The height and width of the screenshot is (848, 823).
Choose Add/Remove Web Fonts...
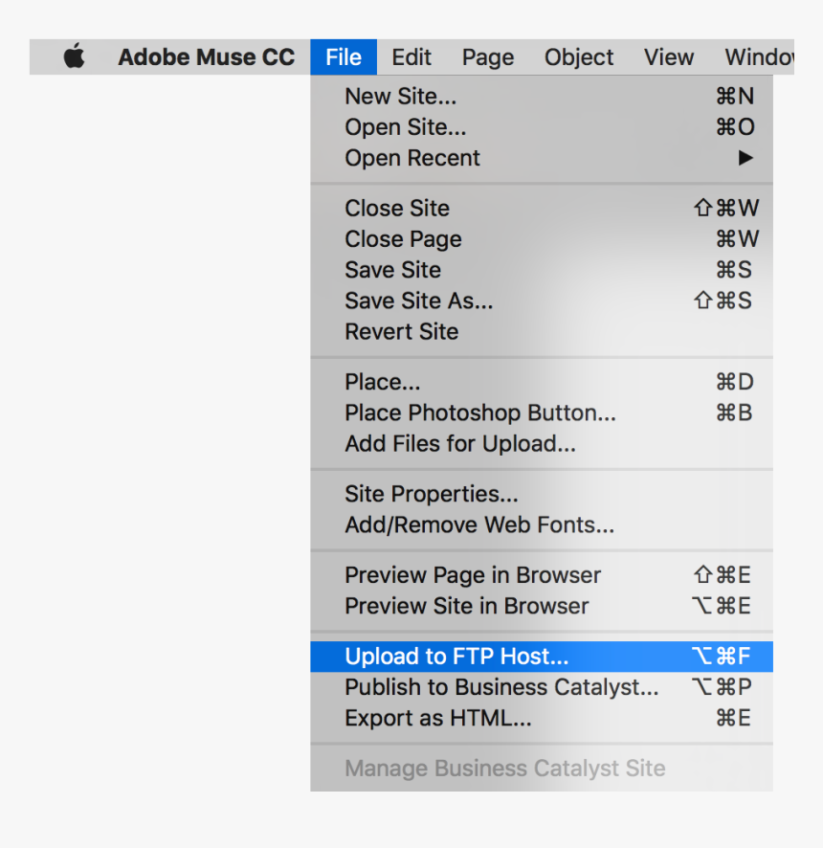click(x=479, y=525)
